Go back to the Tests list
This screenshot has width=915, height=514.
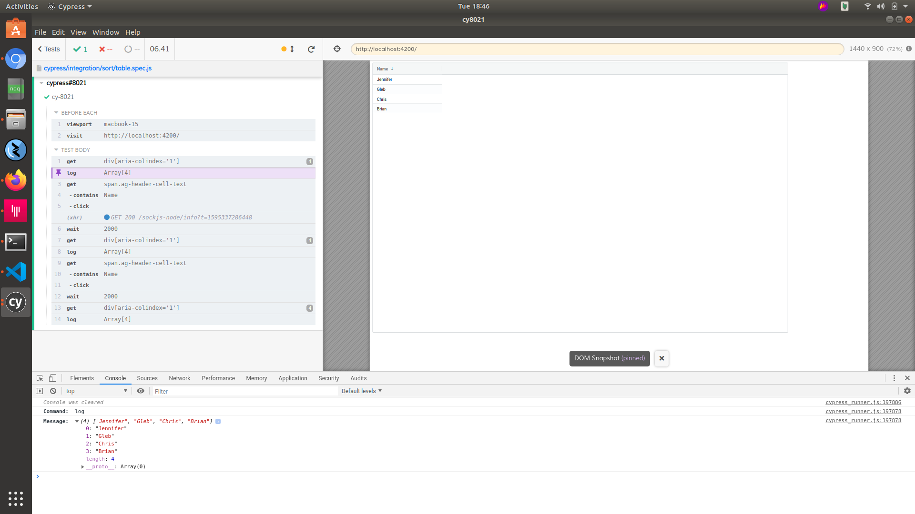(48, 49)
